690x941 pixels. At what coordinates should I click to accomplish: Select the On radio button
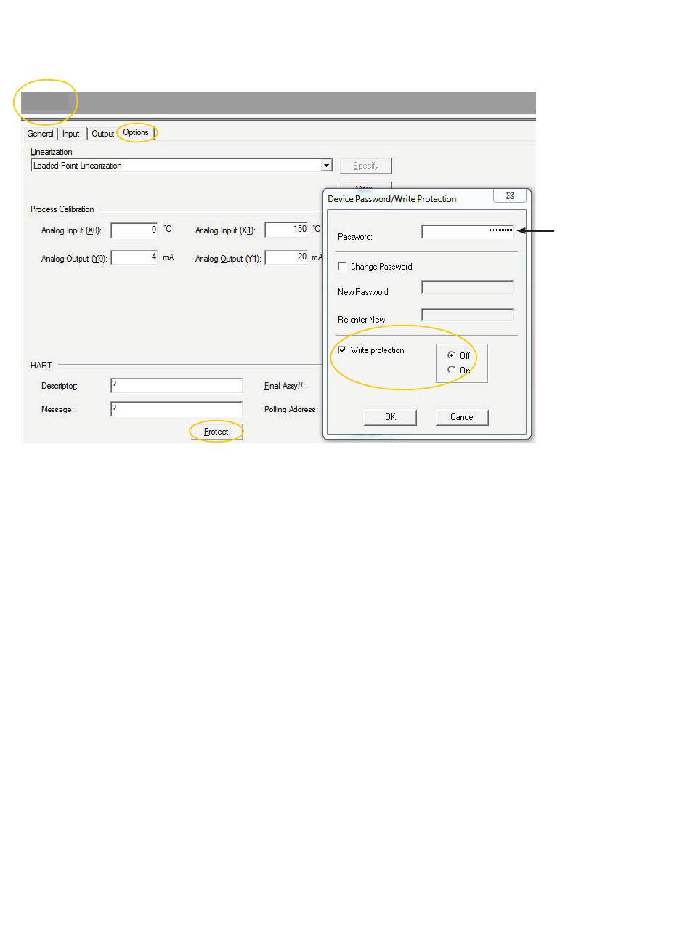pos(452,370)
